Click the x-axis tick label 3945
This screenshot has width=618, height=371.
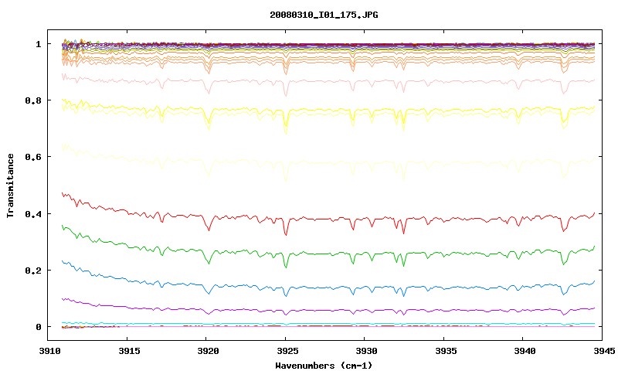coord(604,351)
